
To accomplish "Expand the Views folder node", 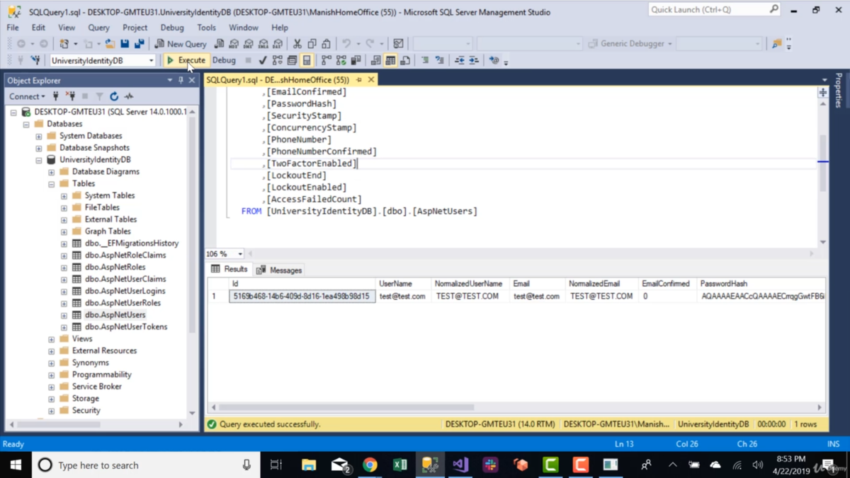I will pos(52,338).
